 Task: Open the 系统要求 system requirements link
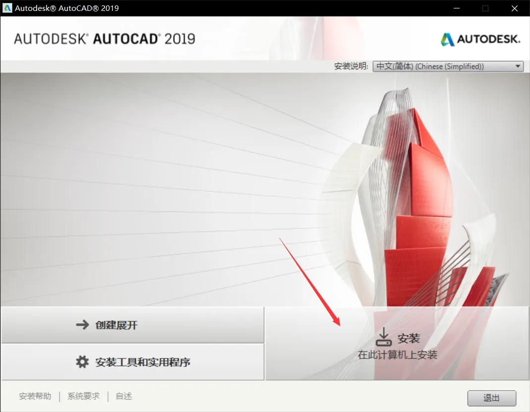(84, 396)
